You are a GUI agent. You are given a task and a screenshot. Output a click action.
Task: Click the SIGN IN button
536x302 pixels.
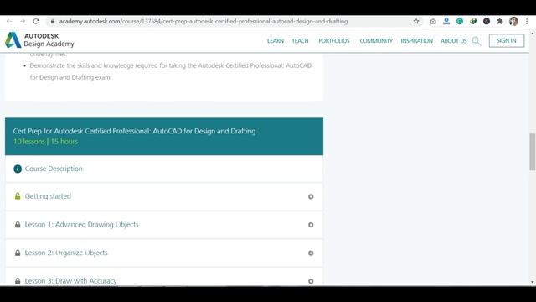tap(506, 41)
